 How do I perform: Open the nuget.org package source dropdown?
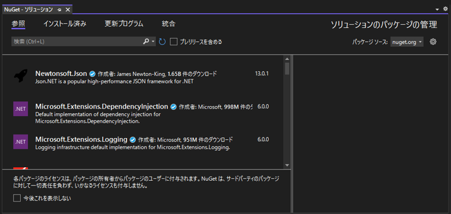406,42
